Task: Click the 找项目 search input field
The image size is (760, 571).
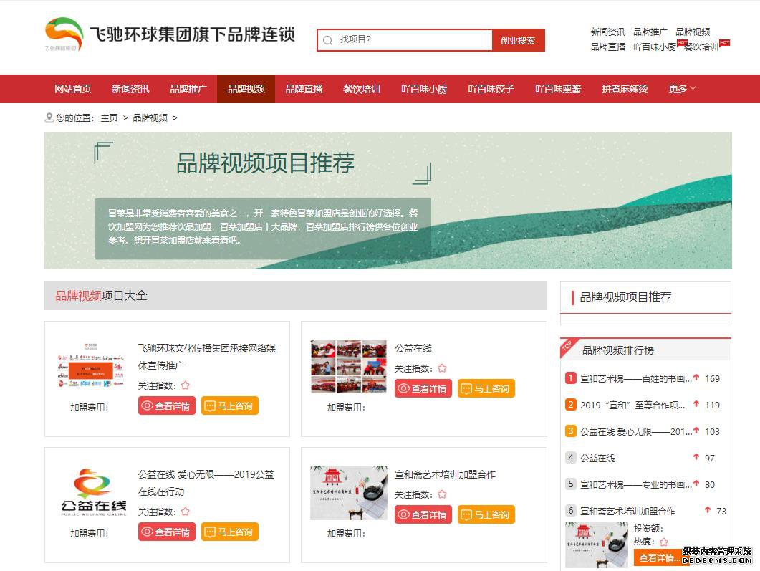Action: 412,40
